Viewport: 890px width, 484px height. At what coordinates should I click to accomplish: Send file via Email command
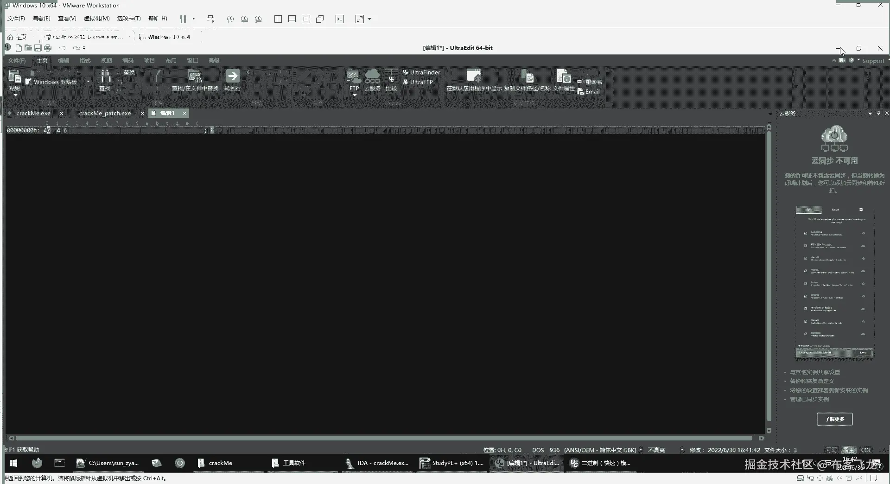tap(589, 92)
